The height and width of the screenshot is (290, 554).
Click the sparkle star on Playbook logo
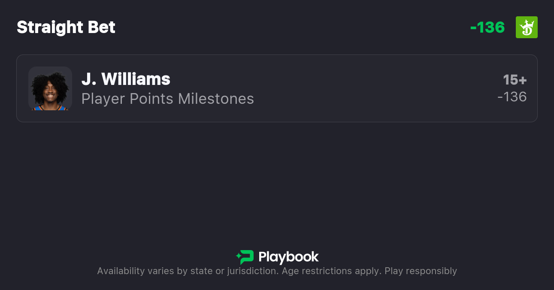click(x=239, y=257)
